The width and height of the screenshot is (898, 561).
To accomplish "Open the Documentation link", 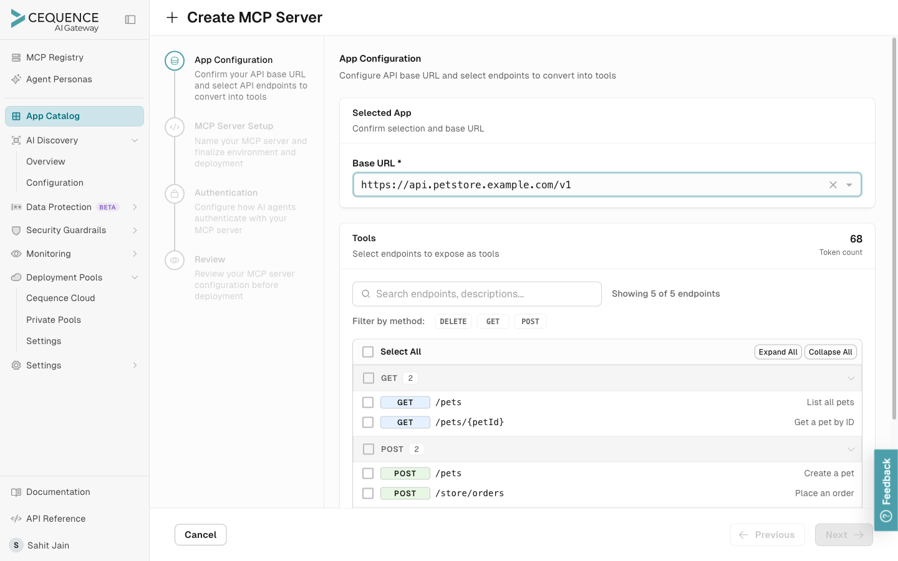I will pos(58,492).
